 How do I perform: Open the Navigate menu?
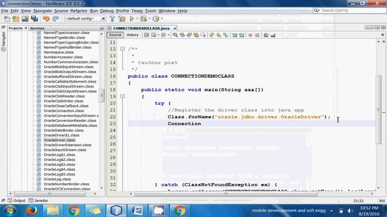coord(42,11)
